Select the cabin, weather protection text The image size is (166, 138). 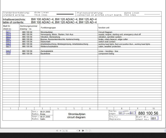point(110,46)
